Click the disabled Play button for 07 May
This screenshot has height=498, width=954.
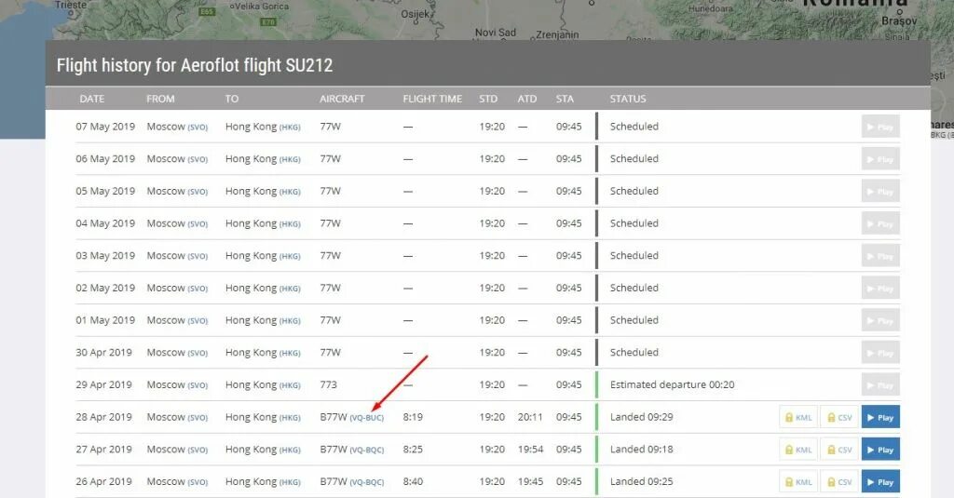(880, 127)
